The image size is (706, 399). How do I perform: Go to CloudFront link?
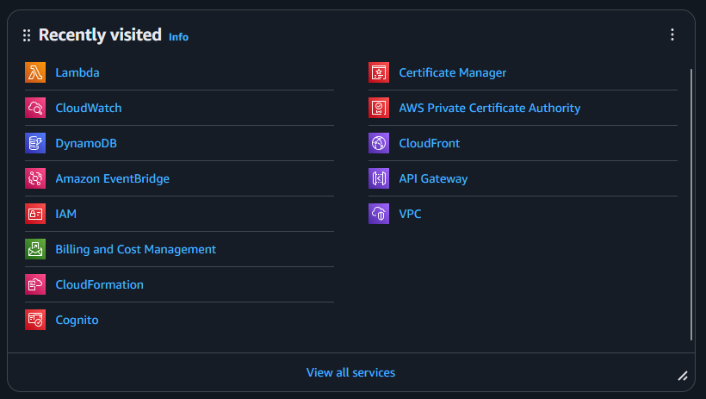click(x=430, y=143)
